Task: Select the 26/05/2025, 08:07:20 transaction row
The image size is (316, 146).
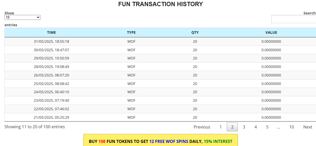Action: pyautogui.click(x=160, y=75)
